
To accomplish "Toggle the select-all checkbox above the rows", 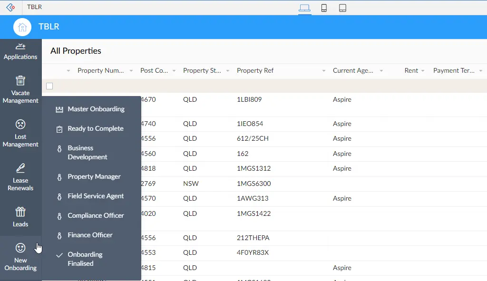I will coord(49,86).
